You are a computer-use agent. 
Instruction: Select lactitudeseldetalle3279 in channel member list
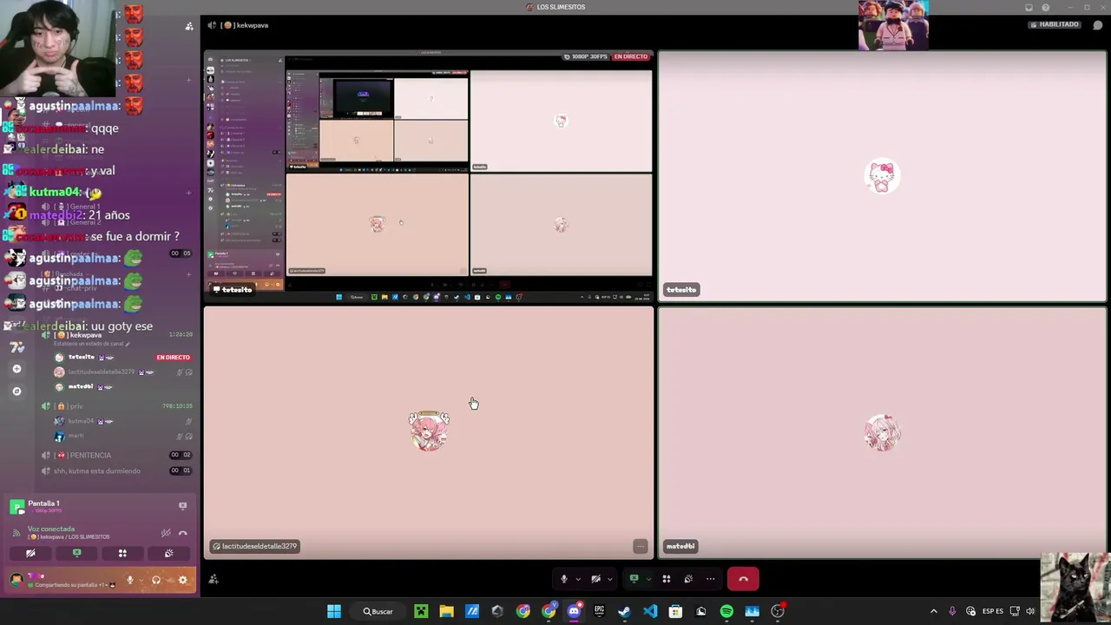[122, 372]
